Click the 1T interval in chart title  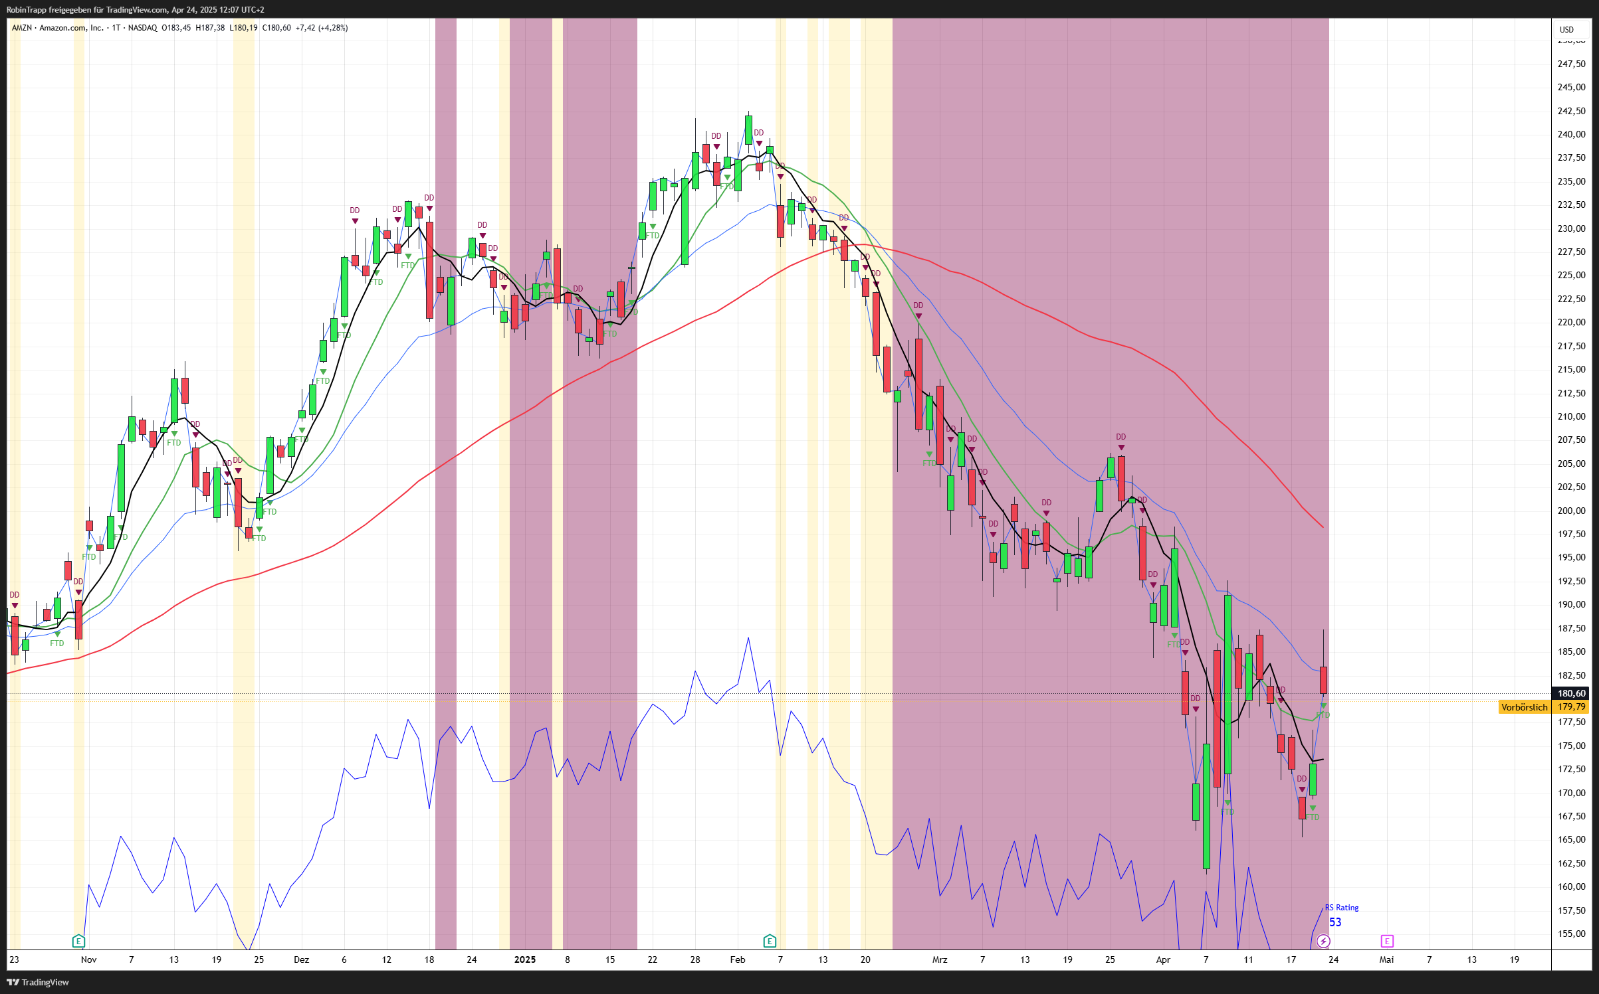(x=116, y=28)
